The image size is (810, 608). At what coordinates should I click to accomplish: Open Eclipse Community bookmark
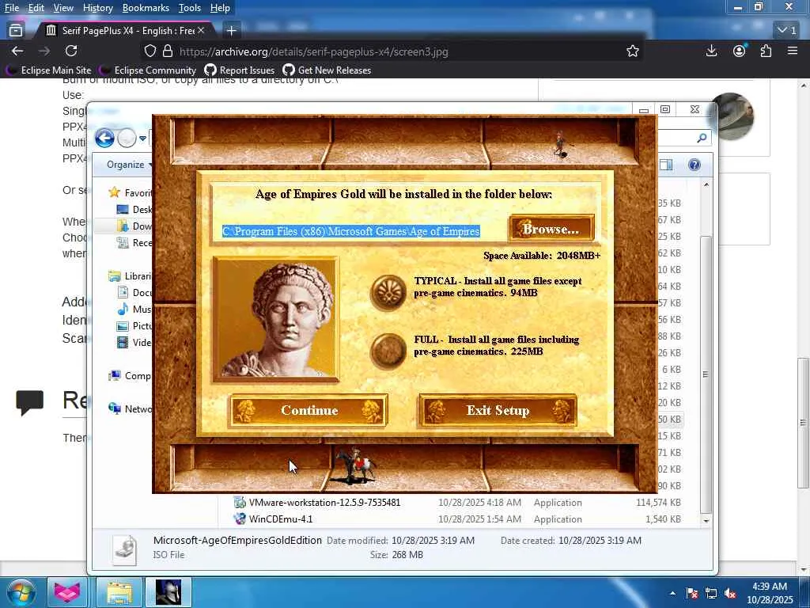(148, 70)
